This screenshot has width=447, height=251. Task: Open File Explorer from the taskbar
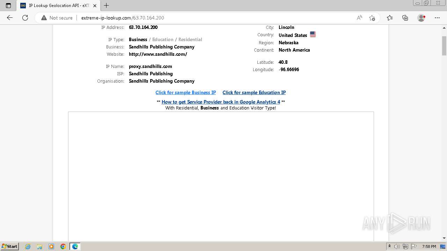(x=39, y=246)
